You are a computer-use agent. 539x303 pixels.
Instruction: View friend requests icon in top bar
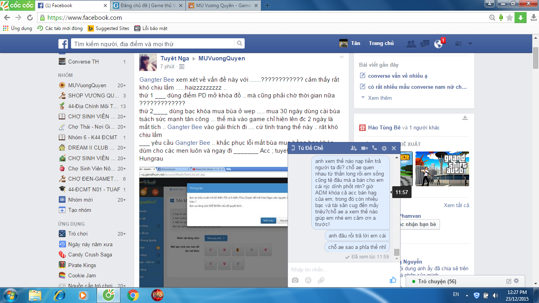(x=411, y=44)
